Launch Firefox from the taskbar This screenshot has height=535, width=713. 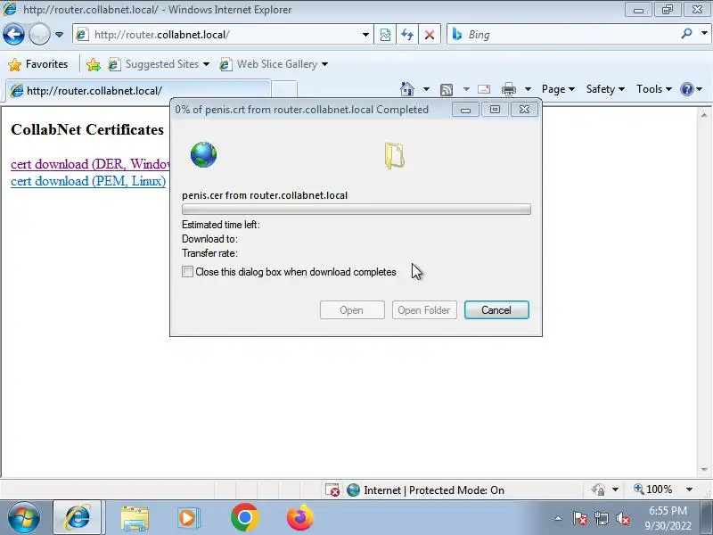click(x=300, y=517)
